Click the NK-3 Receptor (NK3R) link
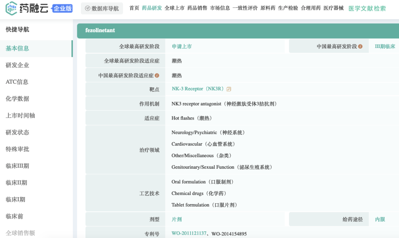The width and height of the screenshot is (399, 238). click(x=198, y=89)
